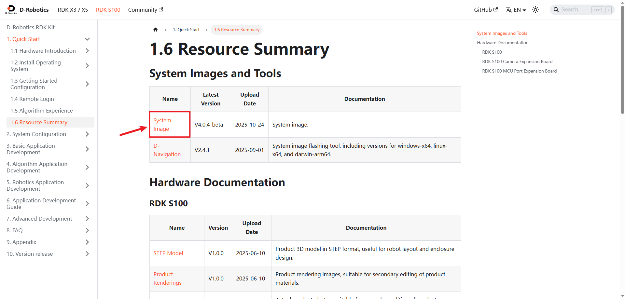625x299 pixels.
Task: Expand 1.3 Getting Started Configuration chevron
Action: (87, 84)
